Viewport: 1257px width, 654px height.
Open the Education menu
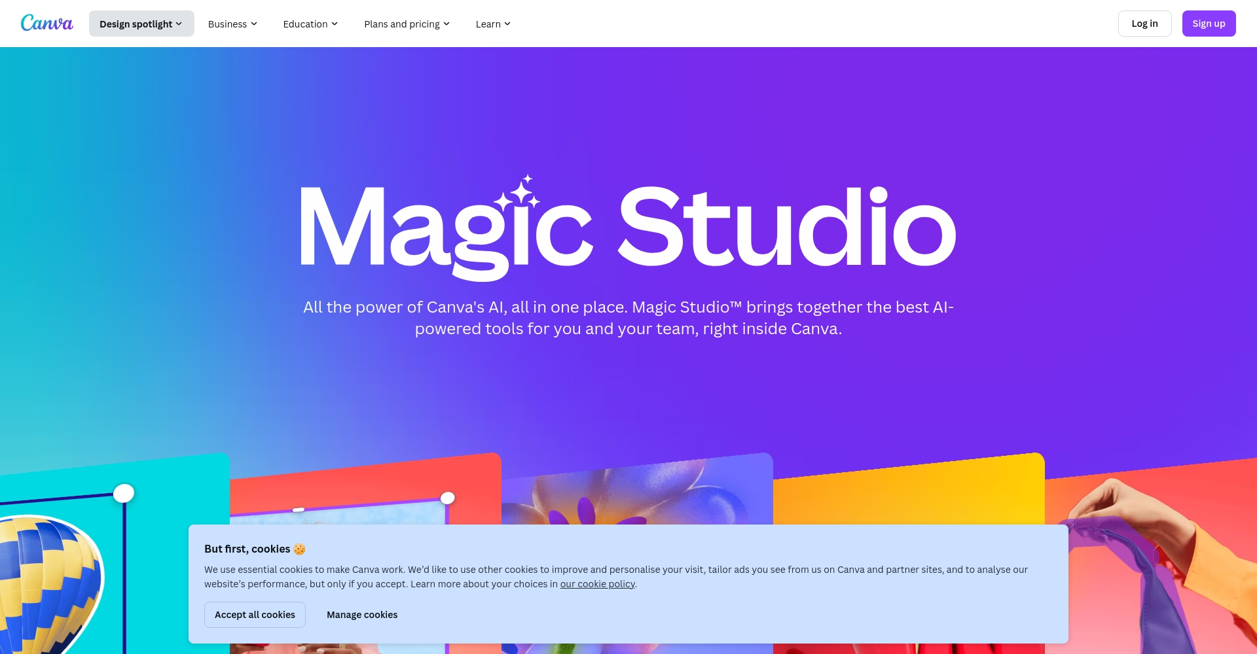click(310, 24)
